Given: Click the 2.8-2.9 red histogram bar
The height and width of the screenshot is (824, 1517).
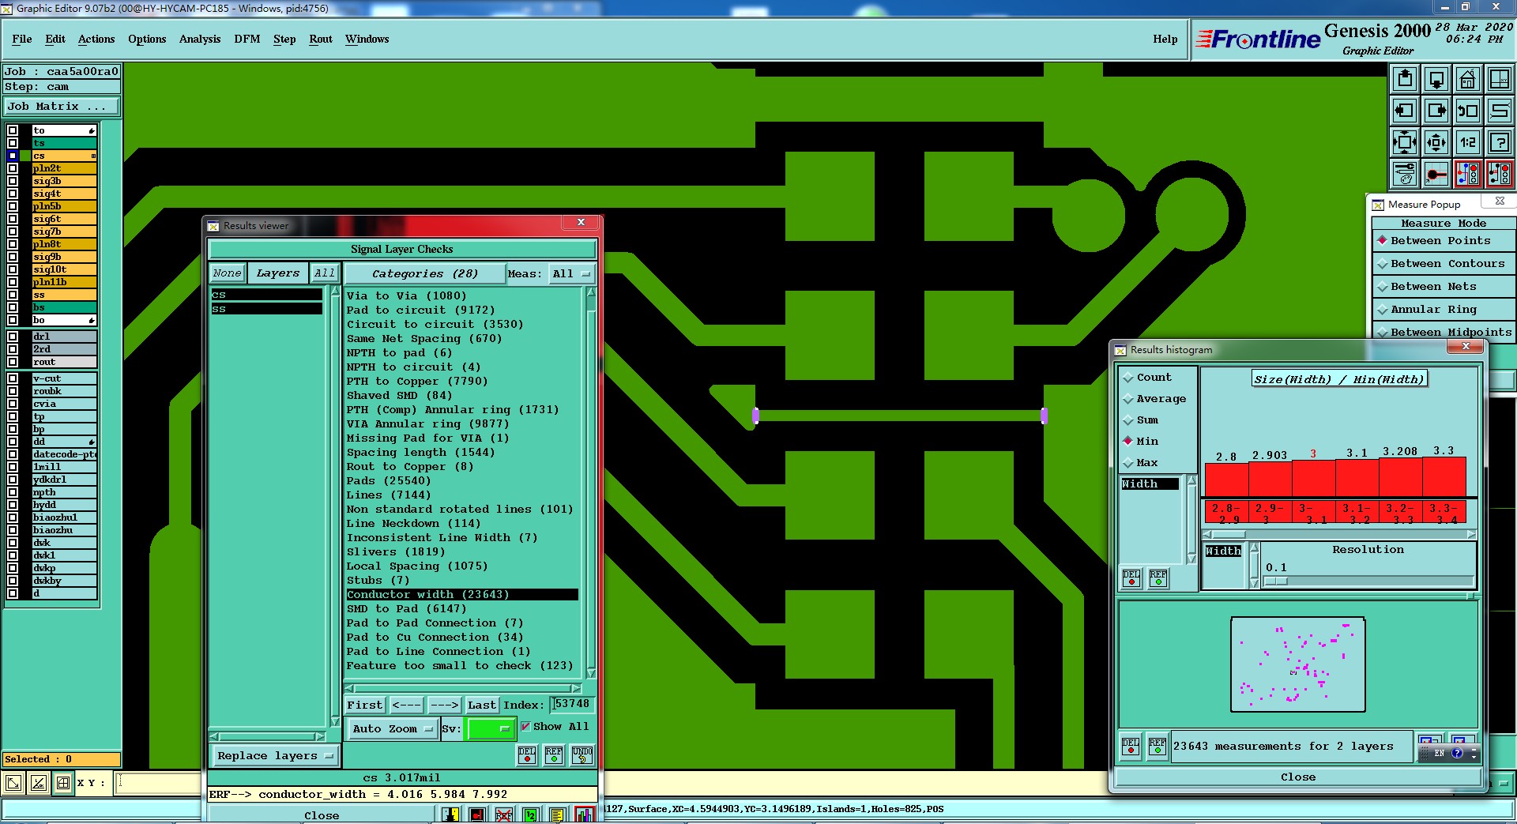Looking at the screenshot, I should click(1226, 480).
